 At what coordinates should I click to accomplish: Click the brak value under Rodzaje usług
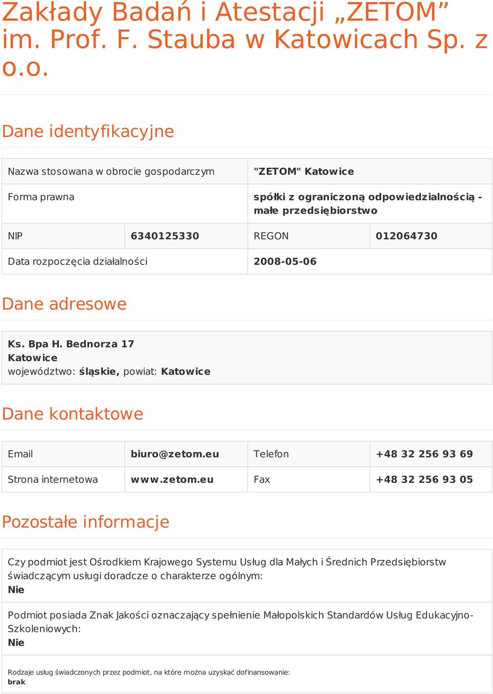16,682
